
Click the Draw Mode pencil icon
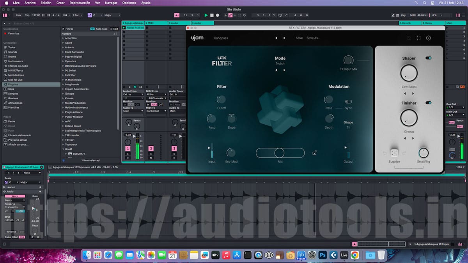click(393, 15)
